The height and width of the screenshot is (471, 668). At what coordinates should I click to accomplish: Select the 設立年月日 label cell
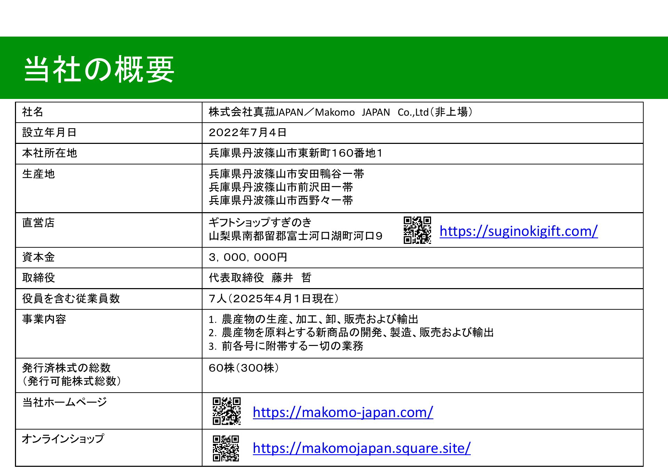coord(109,133)
